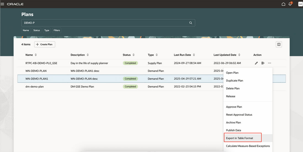Choose Export in Table Format
The image size is (303, 152).
[248, 138]
